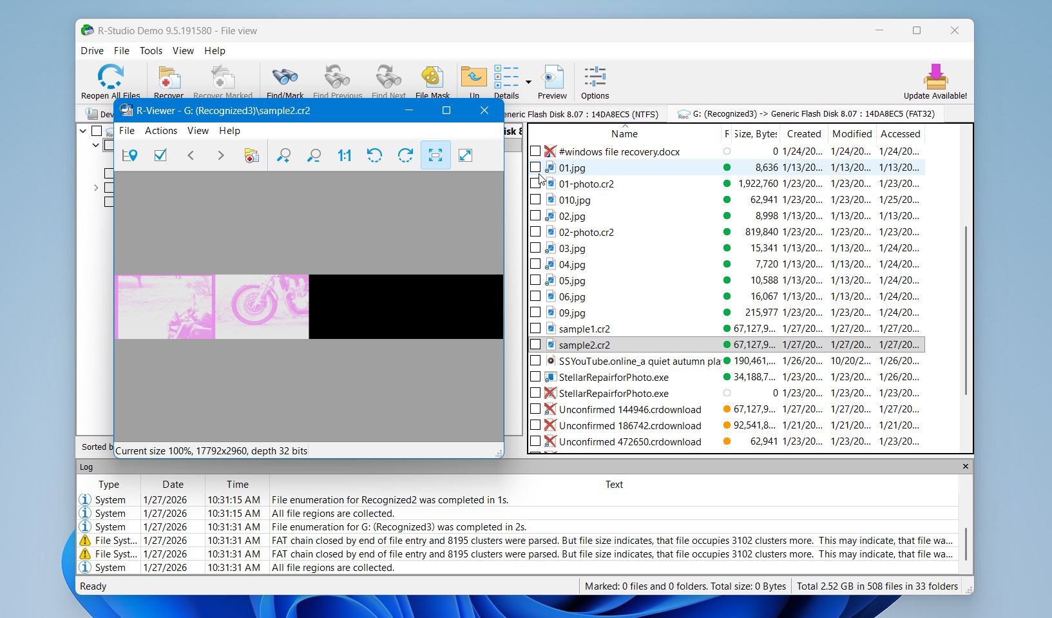Click the File Mask icon
The width and height of the screenshot is (1052, 618).
(x=432, y=77)
